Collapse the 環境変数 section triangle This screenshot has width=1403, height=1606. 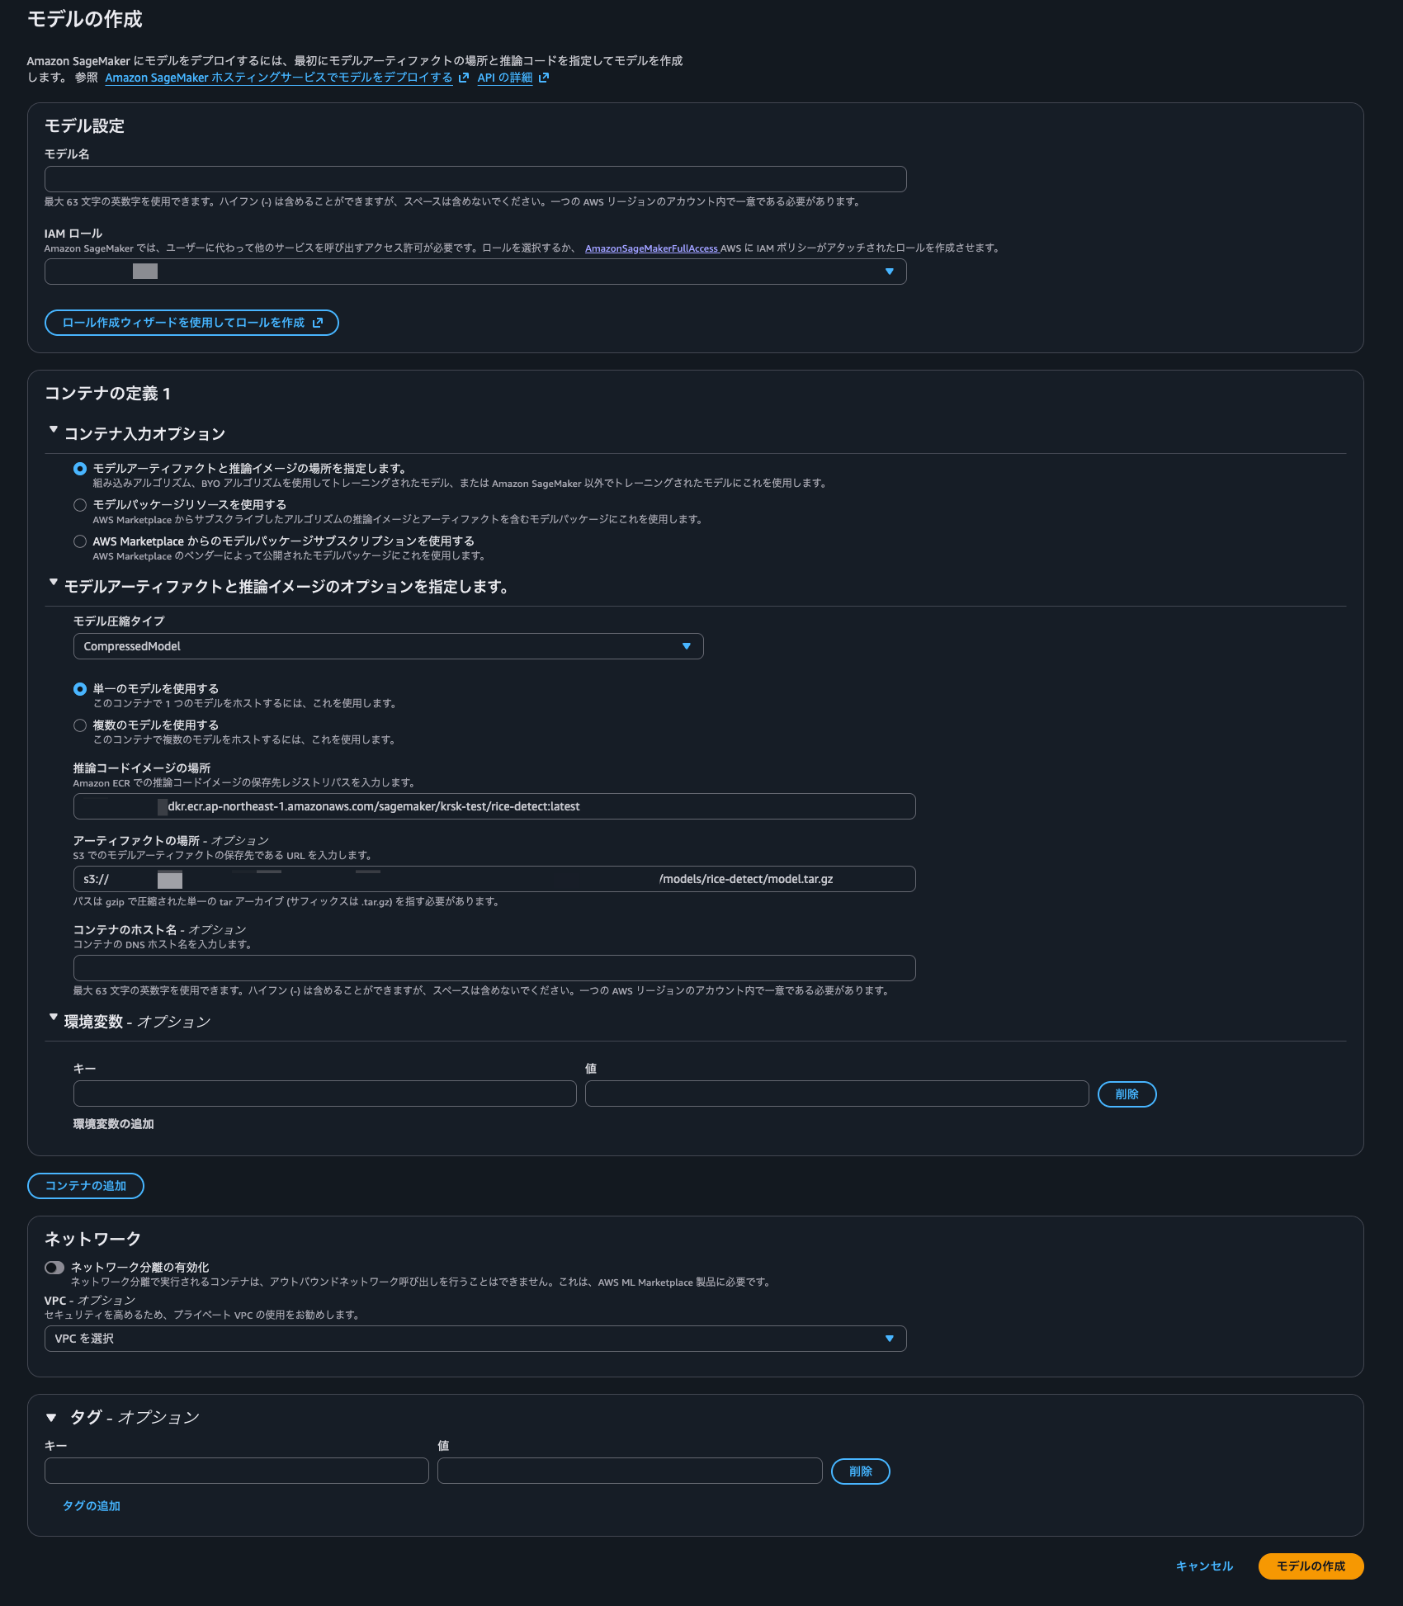54,1018
